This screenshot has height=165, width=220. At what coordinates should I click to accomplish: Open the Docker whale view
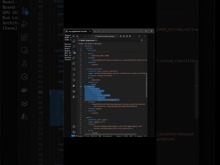(x=74, y=86)
